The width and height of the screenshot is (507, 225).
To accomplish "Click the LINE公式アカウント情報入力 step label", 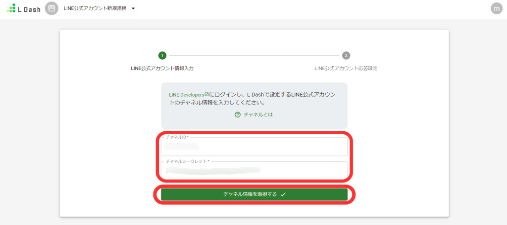I will click(162, 69).
